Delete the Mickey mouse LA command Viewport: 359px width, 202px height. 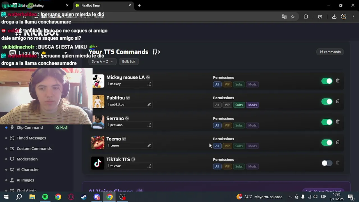pyautogui.click(x=338, y=81)
